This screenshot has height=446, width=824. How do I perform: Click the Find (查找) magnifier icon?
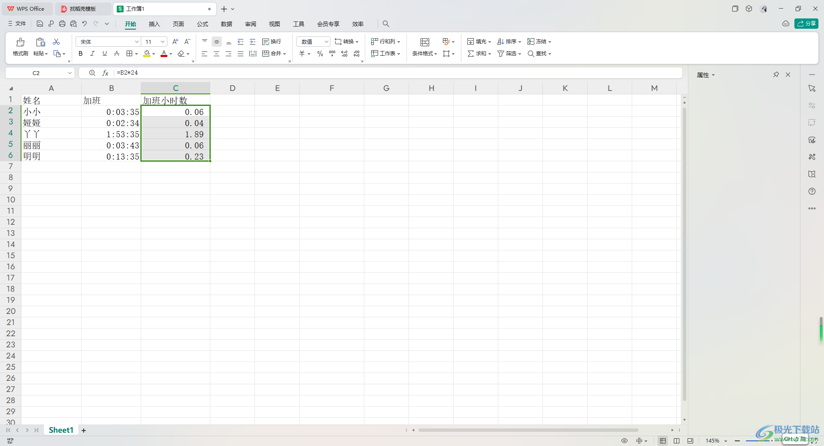coord(531,54)
